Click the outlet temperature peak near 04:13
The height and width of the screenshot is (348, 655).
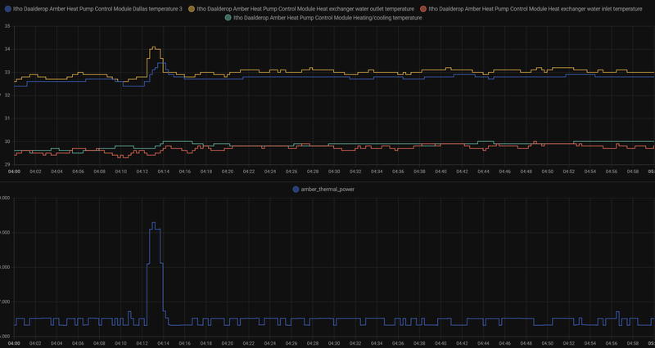(154, 47)
